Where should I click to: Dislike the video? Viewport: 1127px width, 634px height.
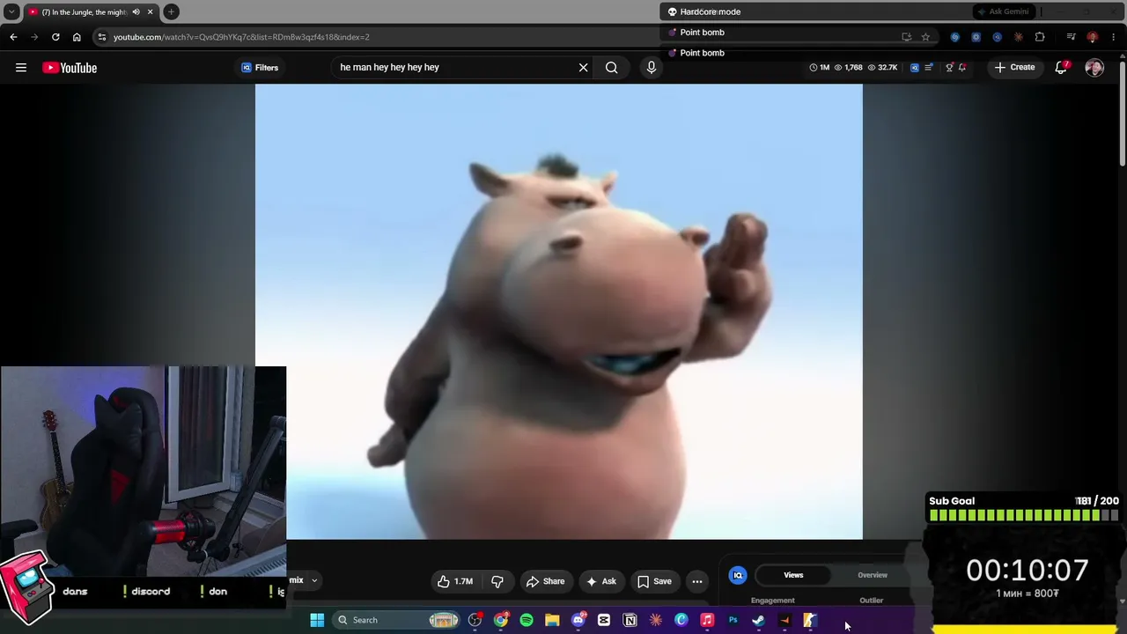(x=497, y=581)
